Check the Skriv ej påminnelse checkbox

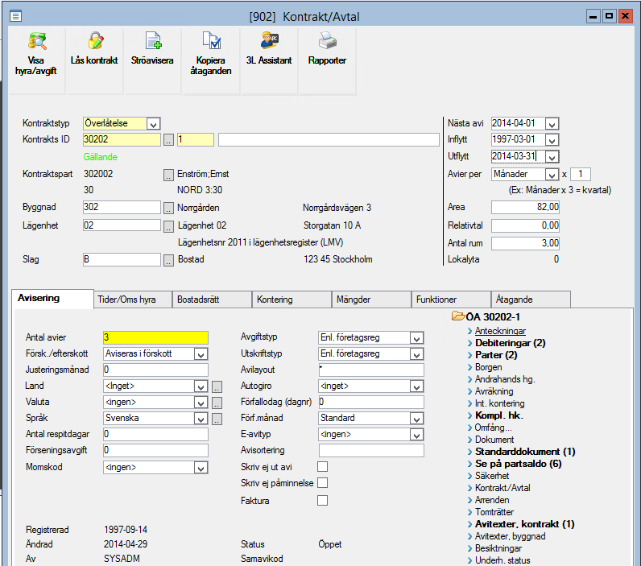coord(323,483)
